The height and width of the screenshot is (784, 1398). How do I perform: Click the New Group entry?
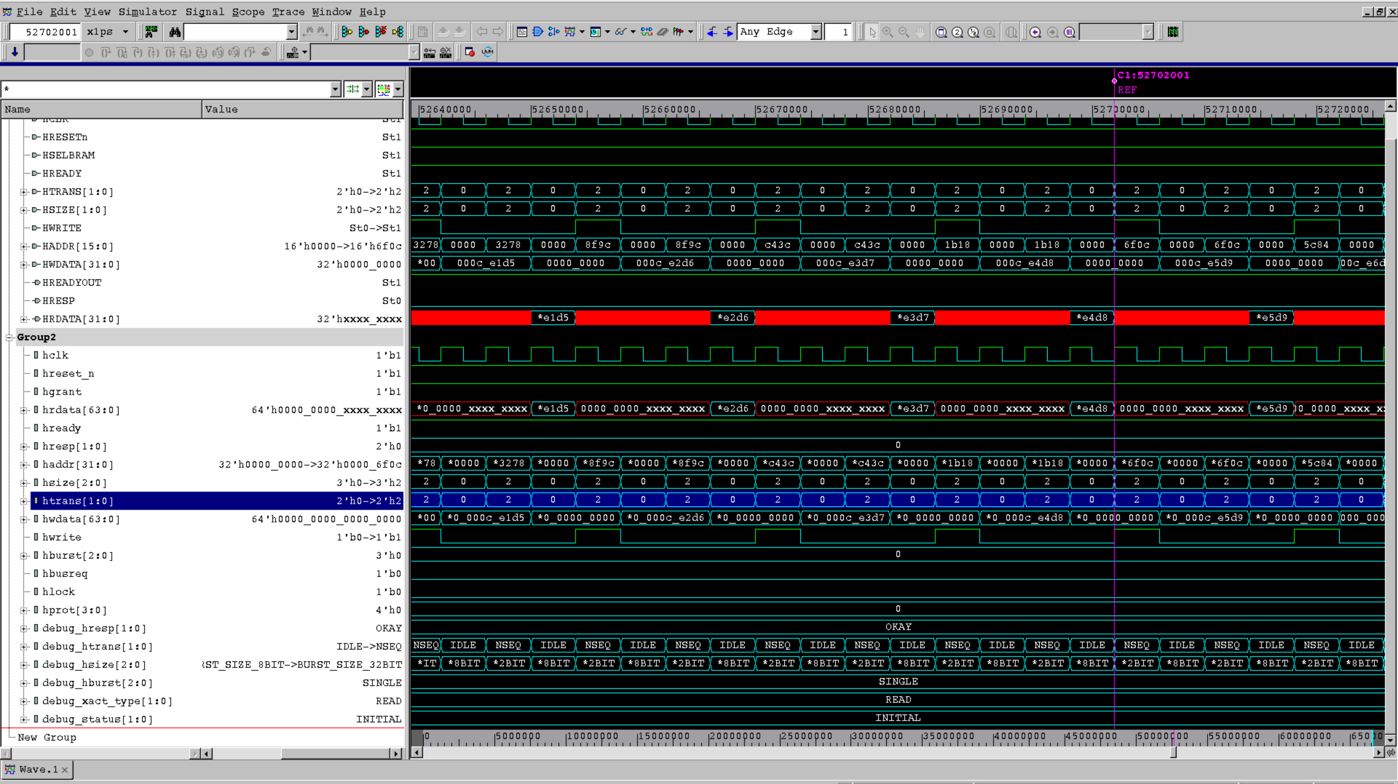click(x=47, y=737)
